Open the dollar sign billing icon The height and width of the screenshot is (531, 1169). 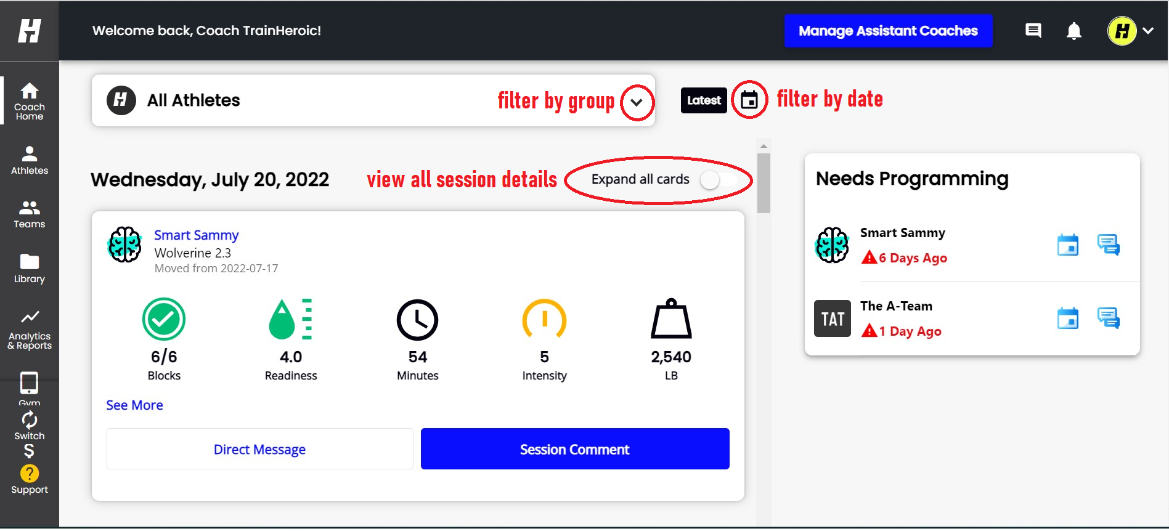[29, 452]
